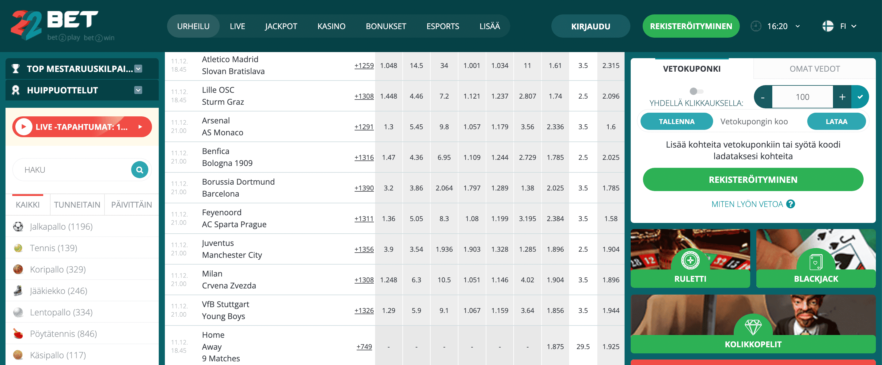Open +1291 markets for Arsenal match
Screen dimensions: 882x365
[364, 127]
